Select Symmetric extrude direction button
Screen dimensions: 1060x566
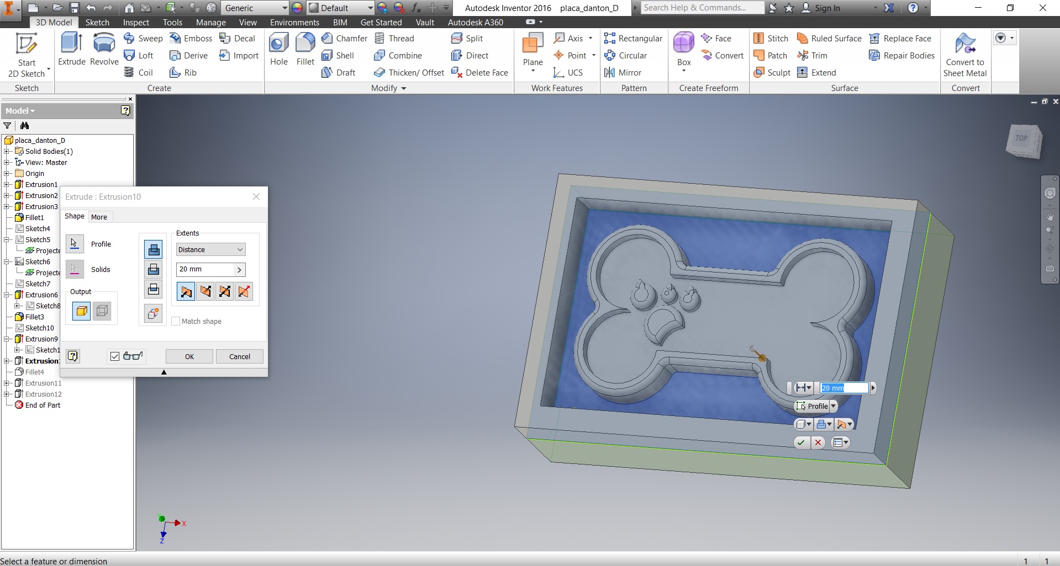(x=224, y=291)
